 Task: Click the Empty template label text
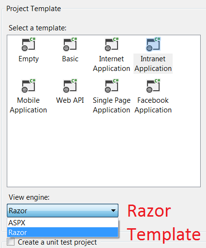pyautogui.click(x=29, y=59)
